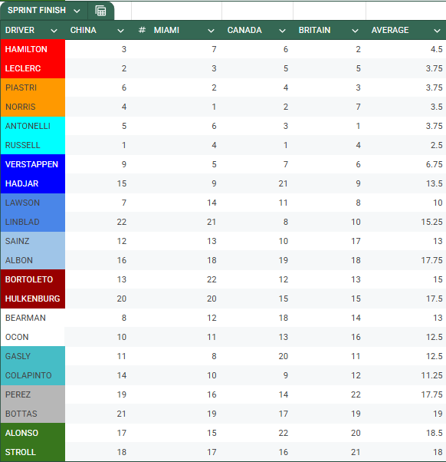446x462 pixels.
Task: Select the BEARMAN driver cell
Action: point(33,318)
